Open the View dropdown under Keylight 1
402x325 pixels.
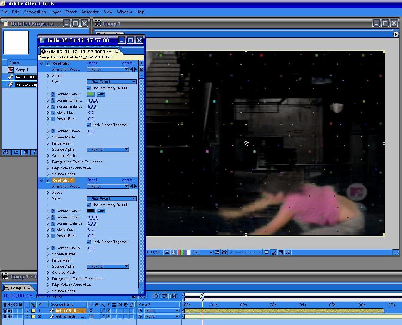(112, 198)
